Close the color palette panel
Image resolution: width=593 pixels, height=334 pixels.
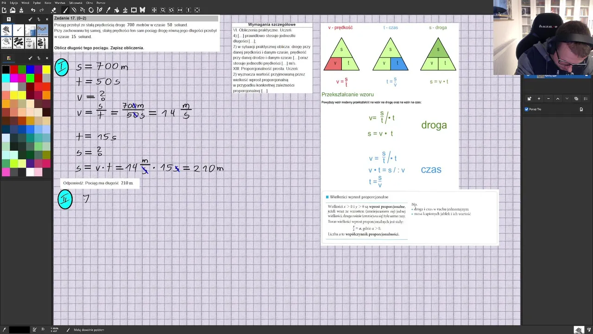click(x=47, y=58)
